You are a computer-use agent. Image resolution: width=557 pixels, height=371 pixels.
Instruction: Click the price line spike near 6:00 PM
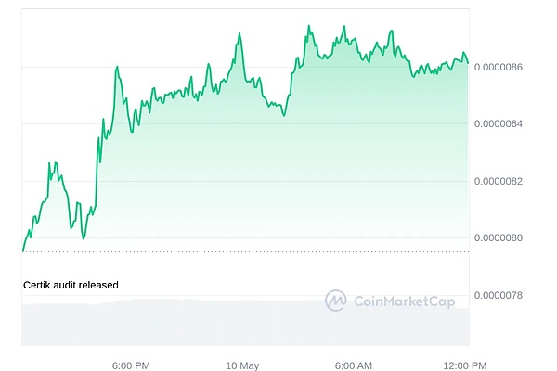(117, 67)
